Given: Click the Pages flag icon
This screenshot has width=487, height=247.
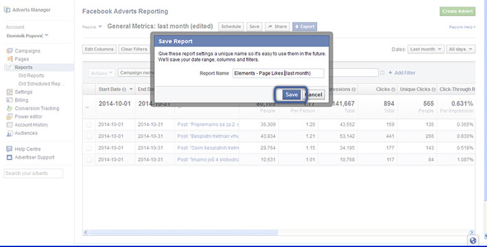Looking at the screenshot, I should click(x=10, y=59).
